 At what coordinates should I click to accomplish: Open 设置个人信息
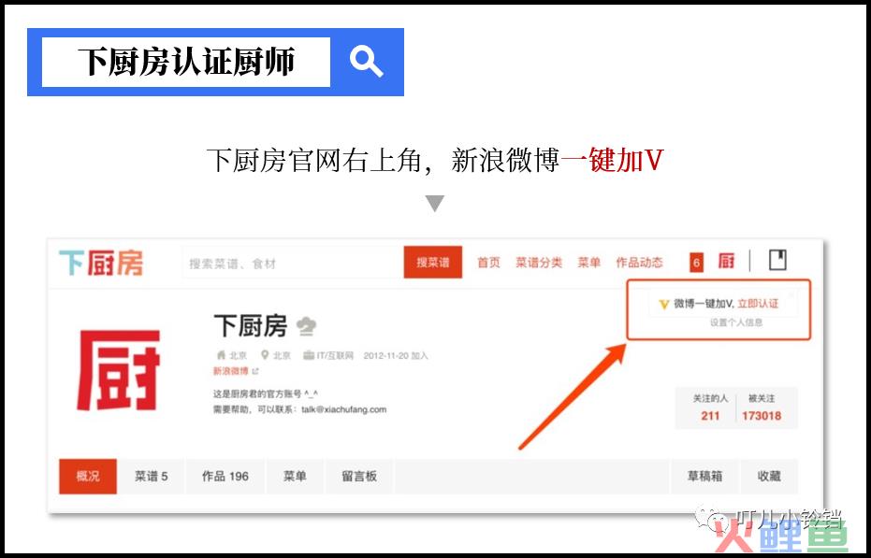tap(736, 322)
